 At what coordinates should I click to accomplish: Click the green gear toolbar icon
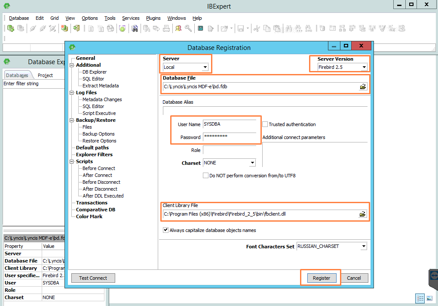(123, 28)
